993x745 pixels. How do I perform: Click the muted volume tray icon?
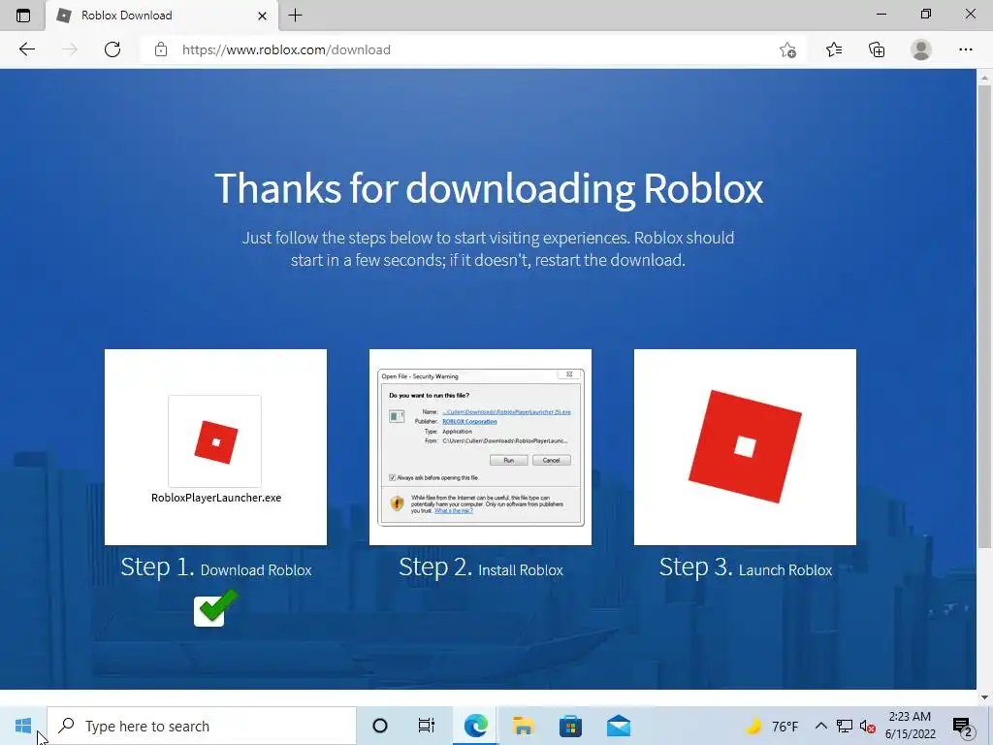coord(868,727)
